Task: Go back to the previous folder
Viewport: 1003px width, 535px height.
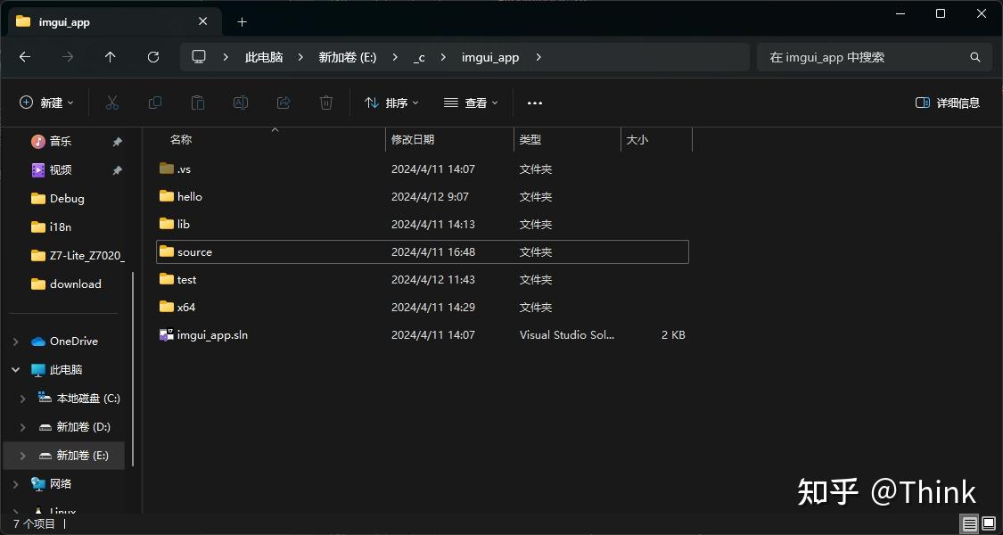Action: (24, 57)
